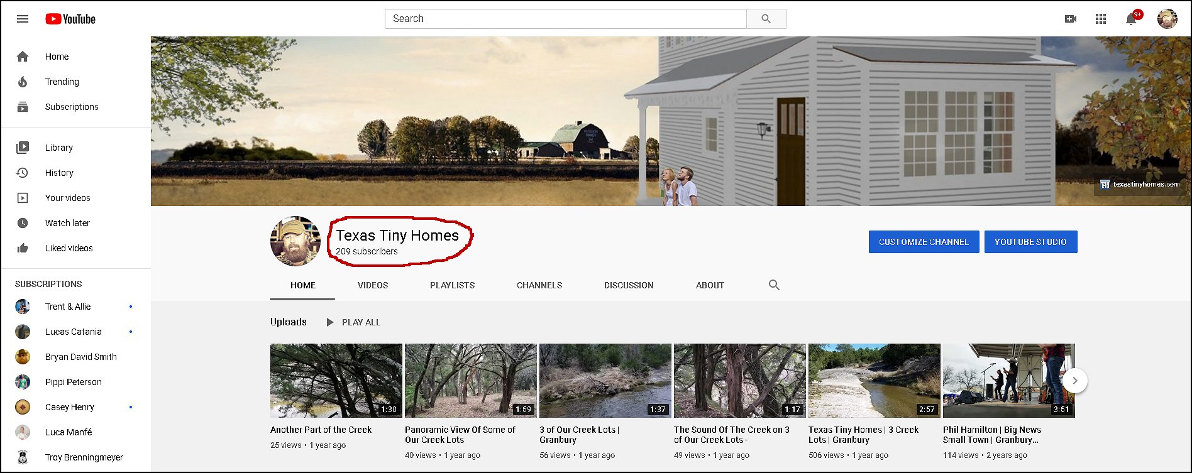
Task: Click '3 of Our Creek Lots |' title
Action: click(580, 435)
